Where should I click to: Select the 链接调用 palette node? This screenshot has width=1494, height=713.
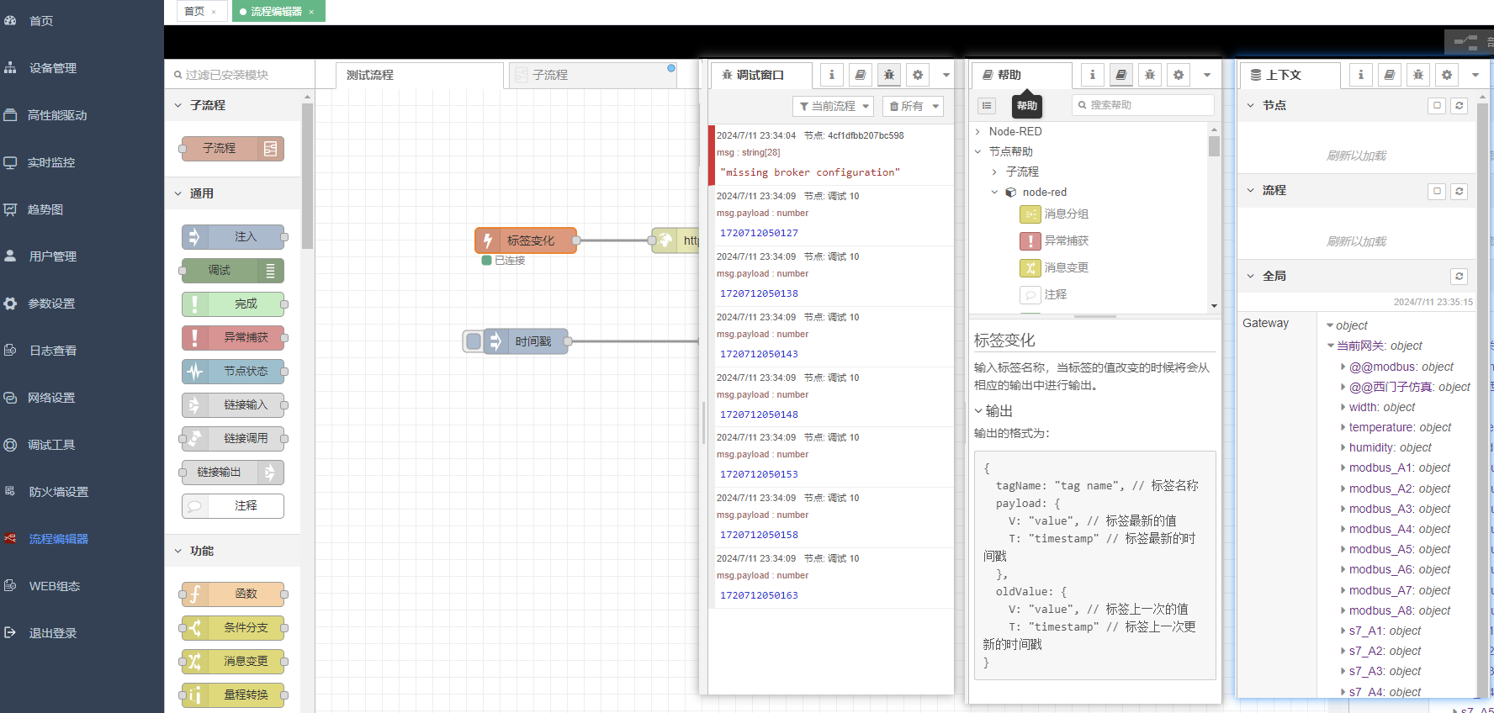[x=233, y=439]
